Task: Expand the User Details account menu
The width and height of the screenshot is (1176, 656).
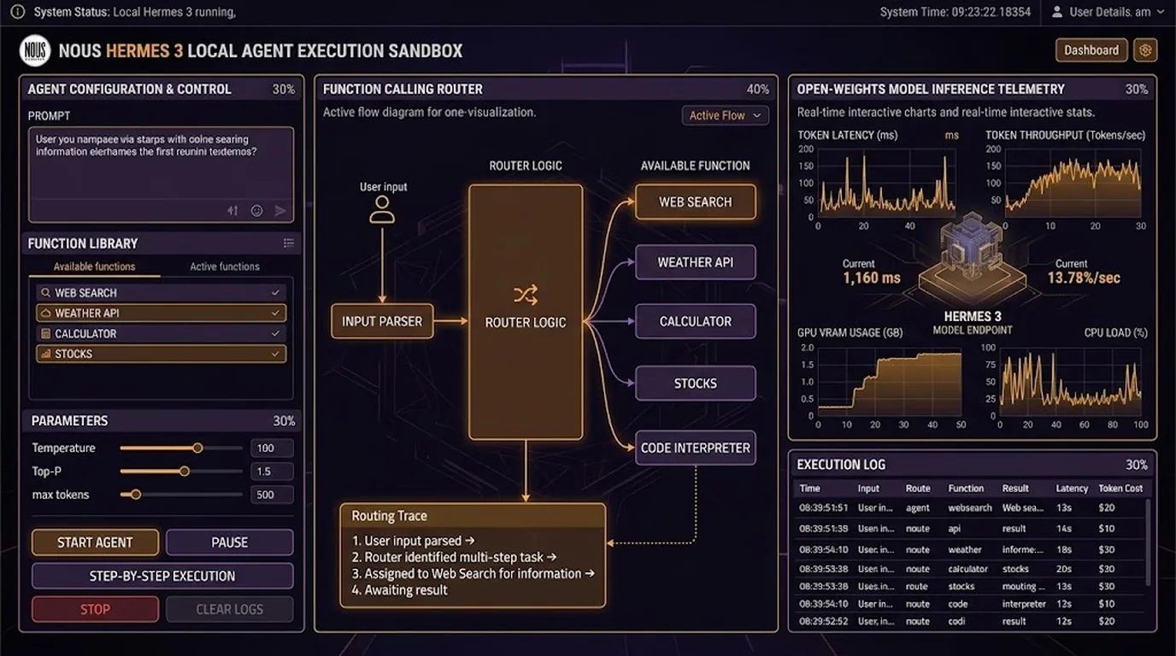Action: tap(1108, 12)
